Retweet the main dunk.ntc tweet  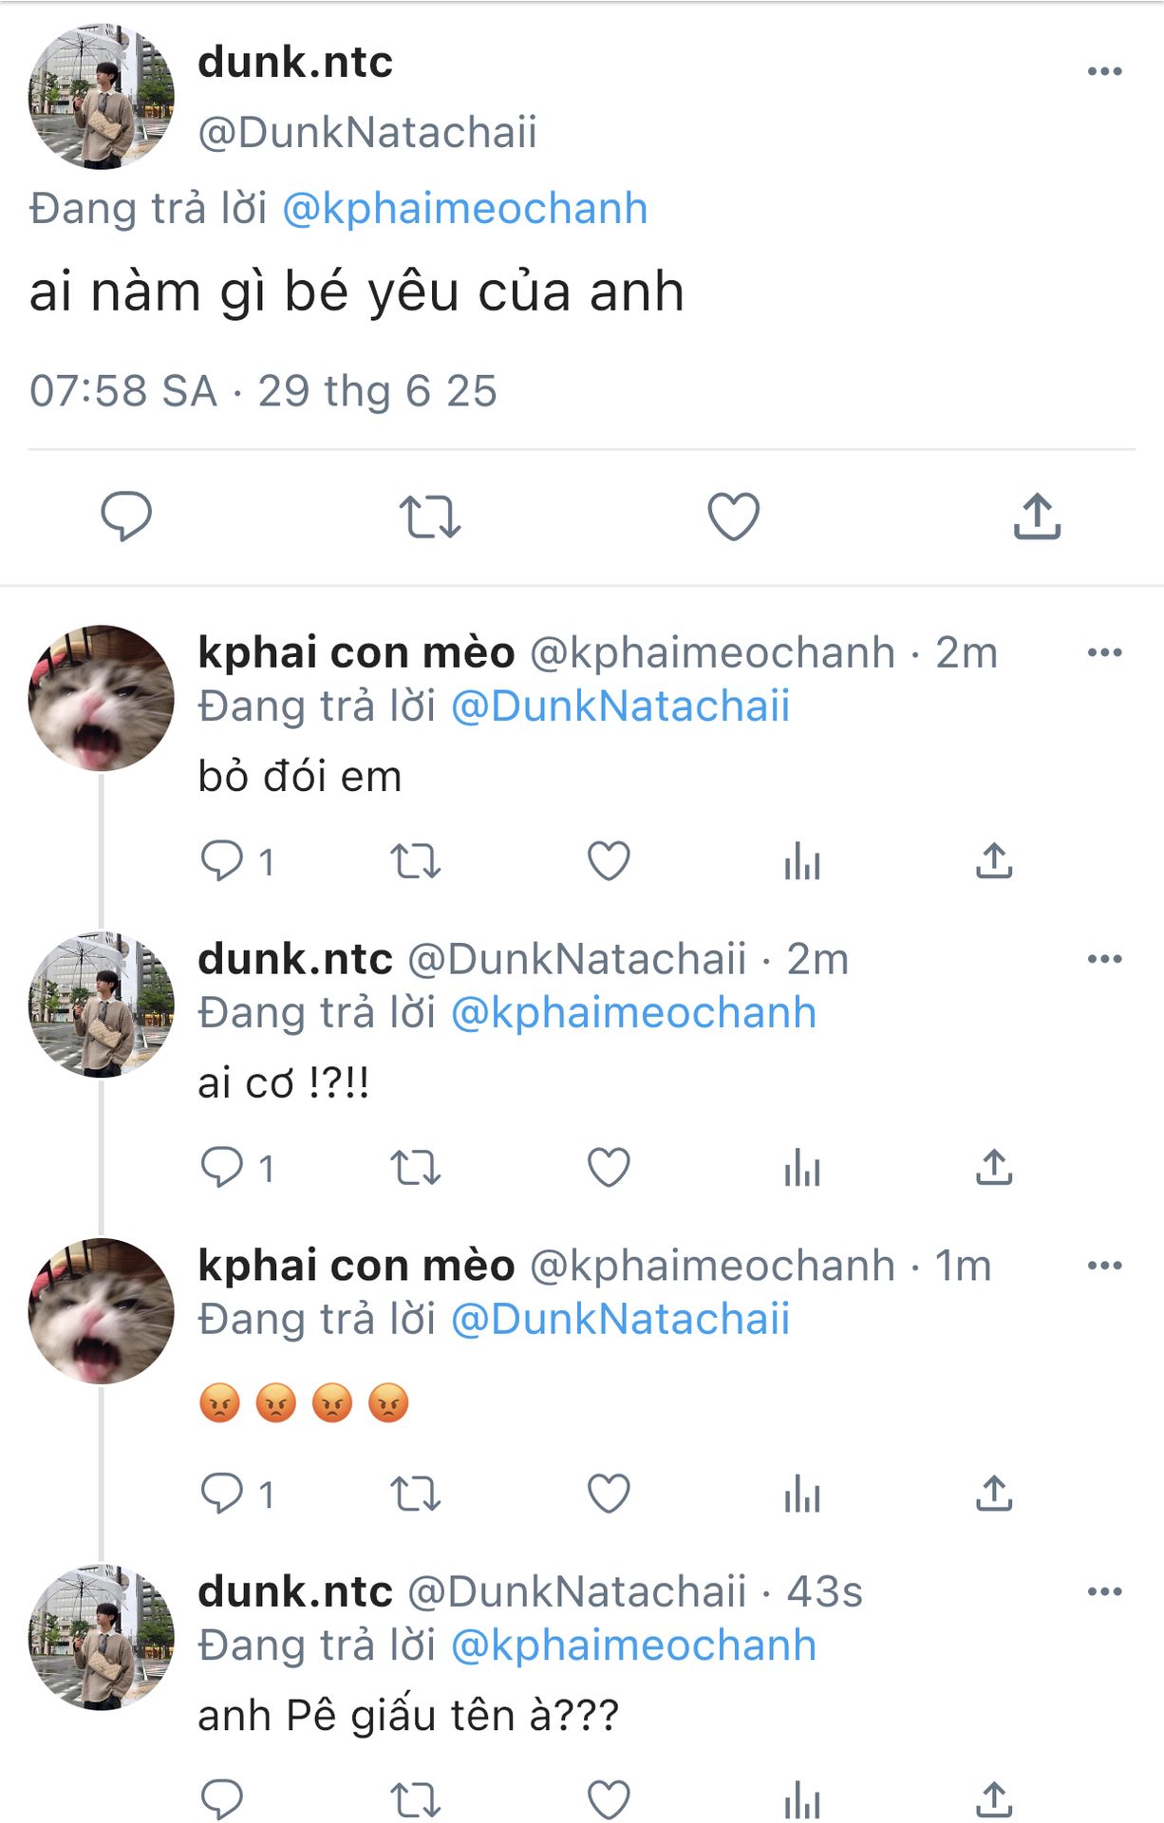pos(429,517)
